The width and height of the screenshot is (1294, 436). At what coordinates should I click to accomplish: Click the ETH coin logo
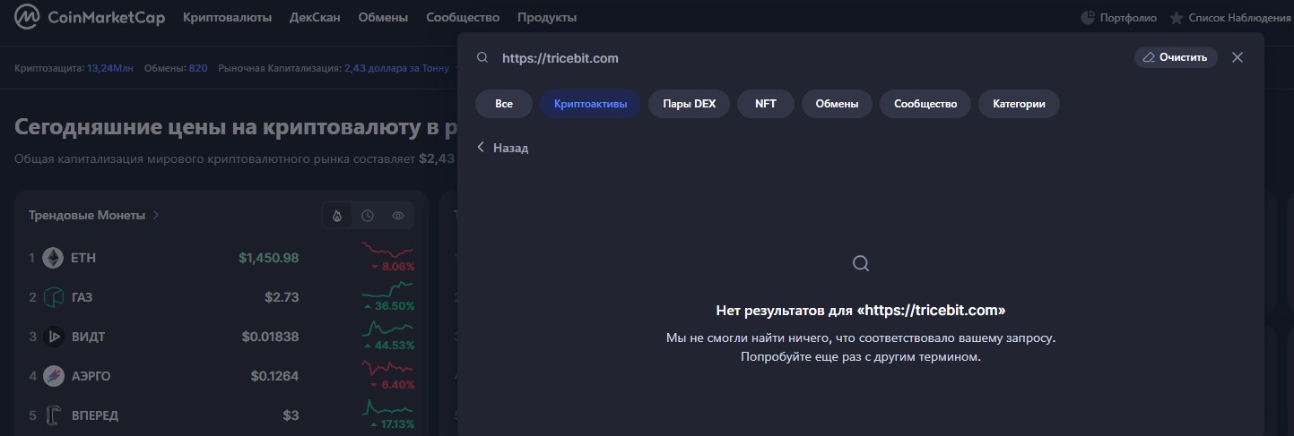point(53,258)
